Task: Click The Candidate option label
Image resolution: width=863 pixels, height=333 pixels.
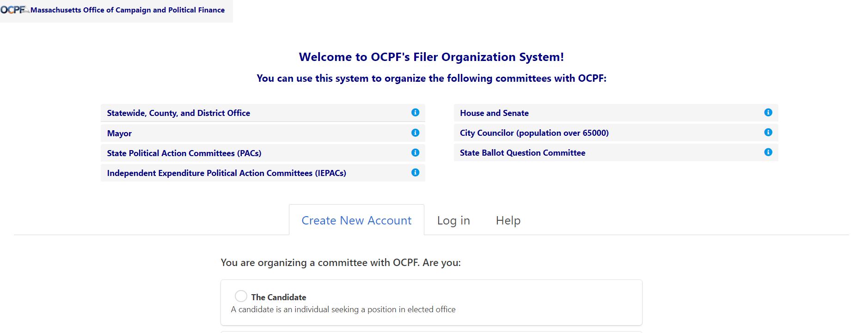Action: tap(279, 297)
